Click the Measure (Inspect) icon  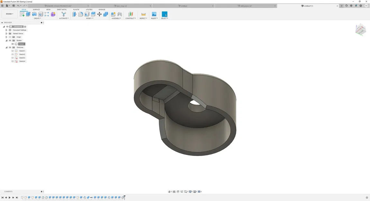click(143, 14)
